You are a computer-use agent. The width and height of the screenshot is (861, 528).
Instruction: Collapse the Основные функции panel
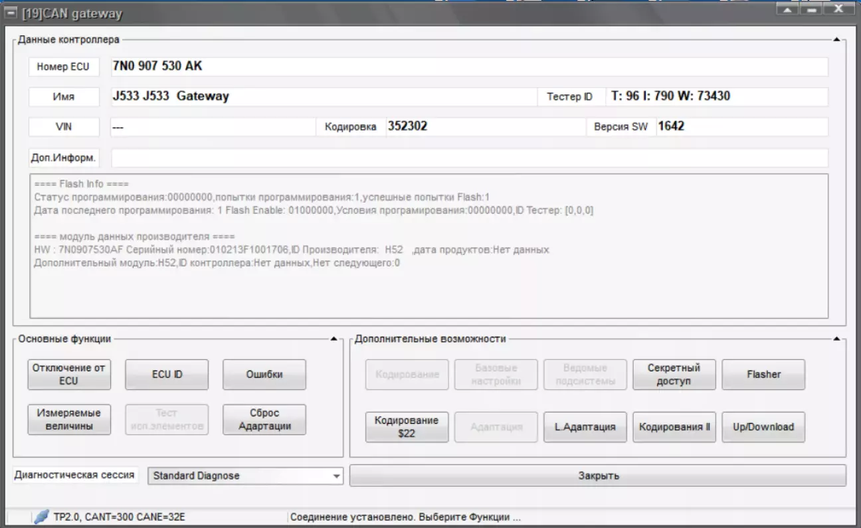point(334,339)
